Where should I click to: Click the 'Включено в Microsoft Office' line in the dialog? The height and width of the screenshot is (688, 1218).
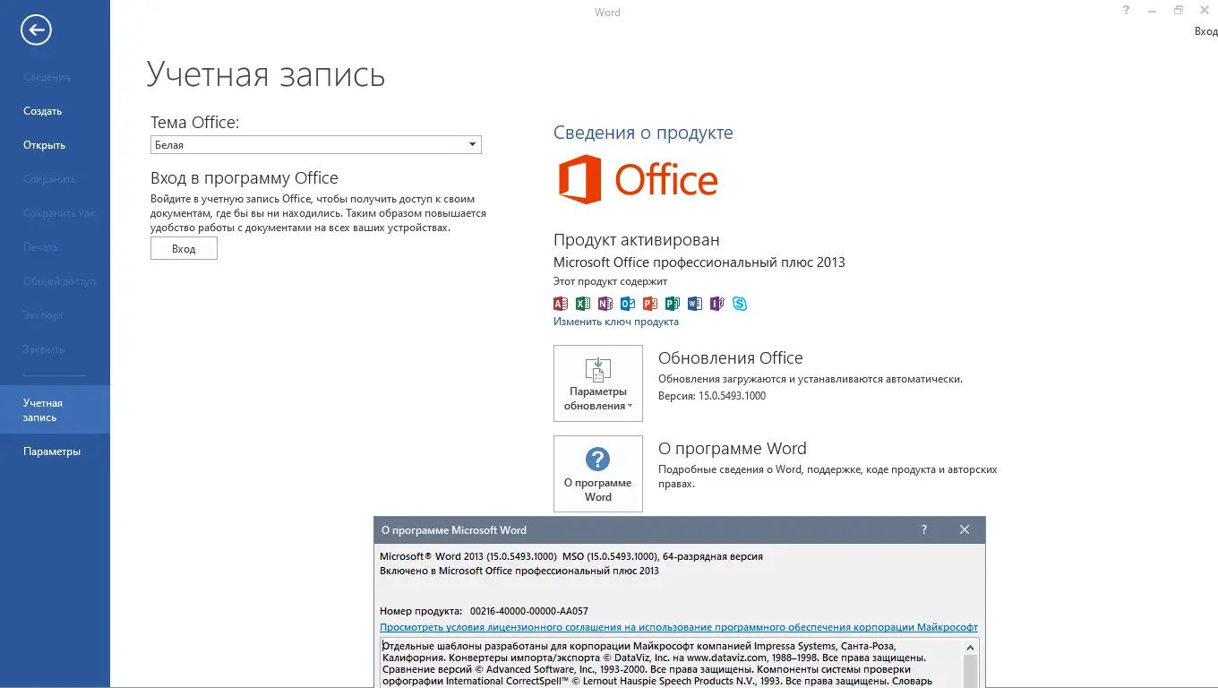coord(519,571)
